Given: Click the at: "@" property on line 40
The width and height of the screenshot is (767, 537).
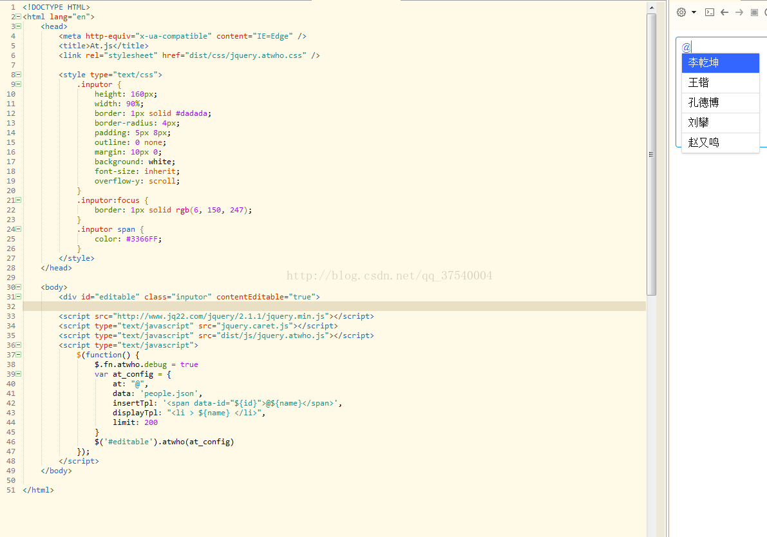Looking at the screenshot, I should pos(130,384).
